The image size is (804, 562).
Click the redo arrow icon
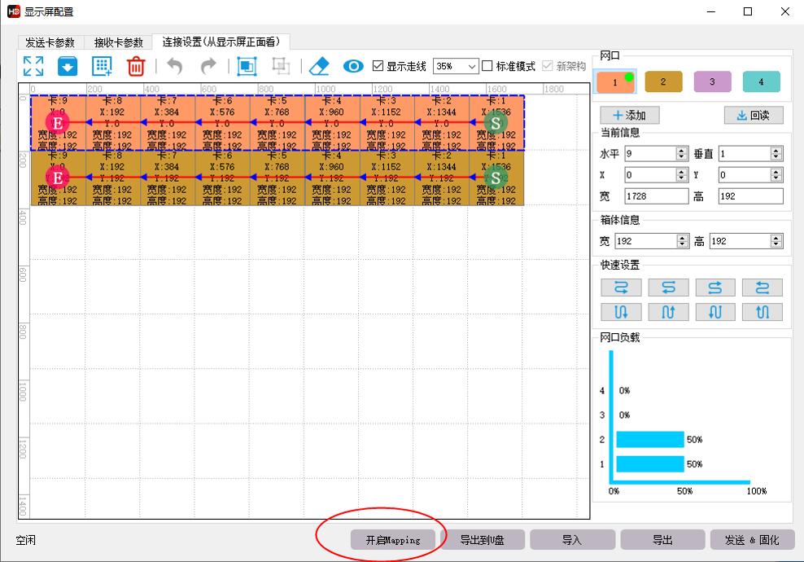point(207,66)
